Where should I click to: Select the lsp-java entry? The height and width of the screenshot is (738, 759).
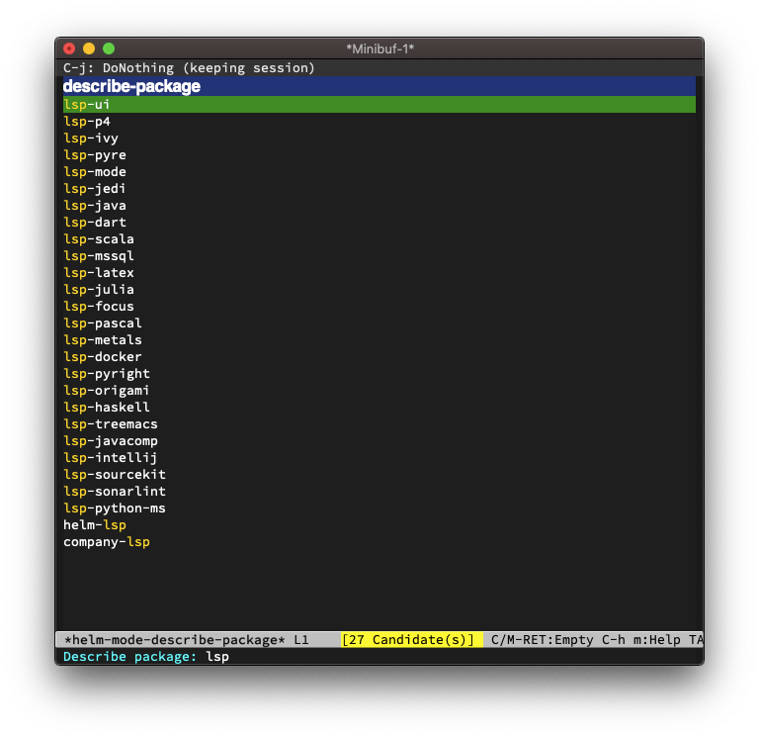(95, 206)
